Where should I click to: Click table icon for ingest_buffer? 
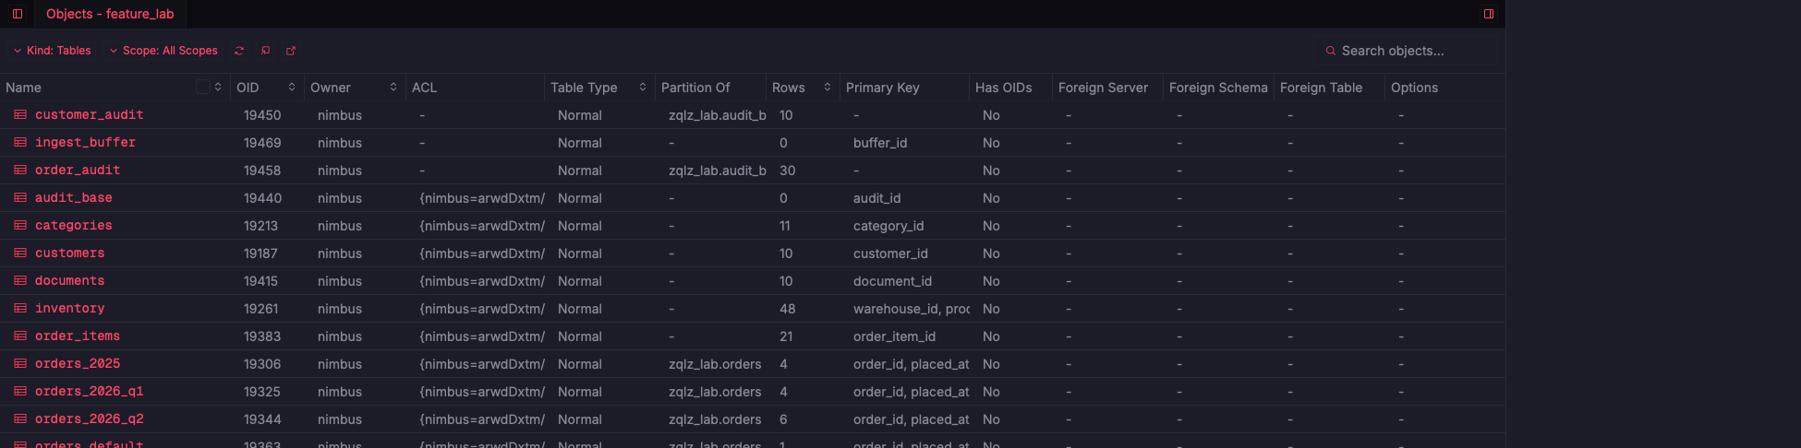coord(20,143)
